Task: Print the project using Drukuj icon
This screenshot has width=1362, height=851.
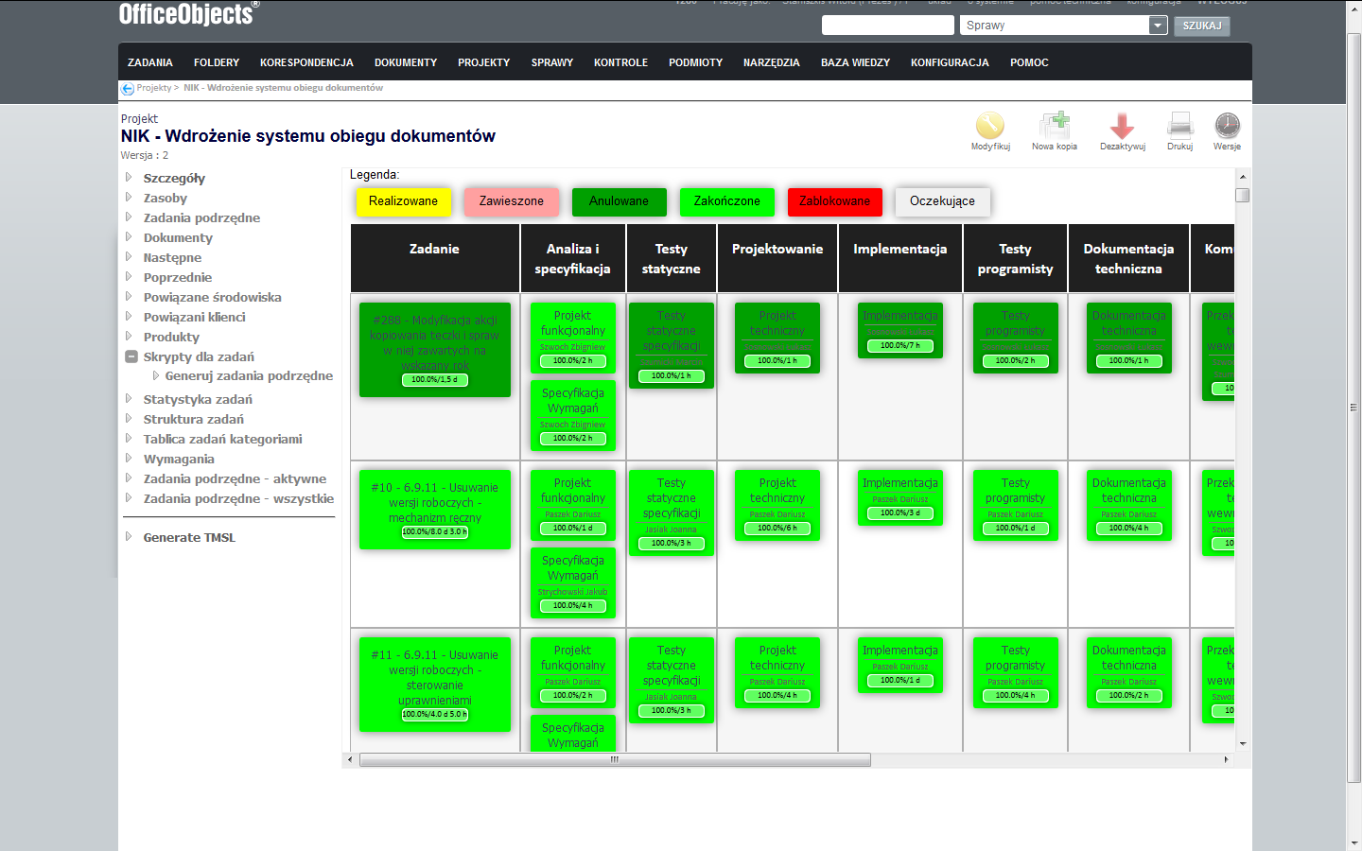Action: (1179, 126)
